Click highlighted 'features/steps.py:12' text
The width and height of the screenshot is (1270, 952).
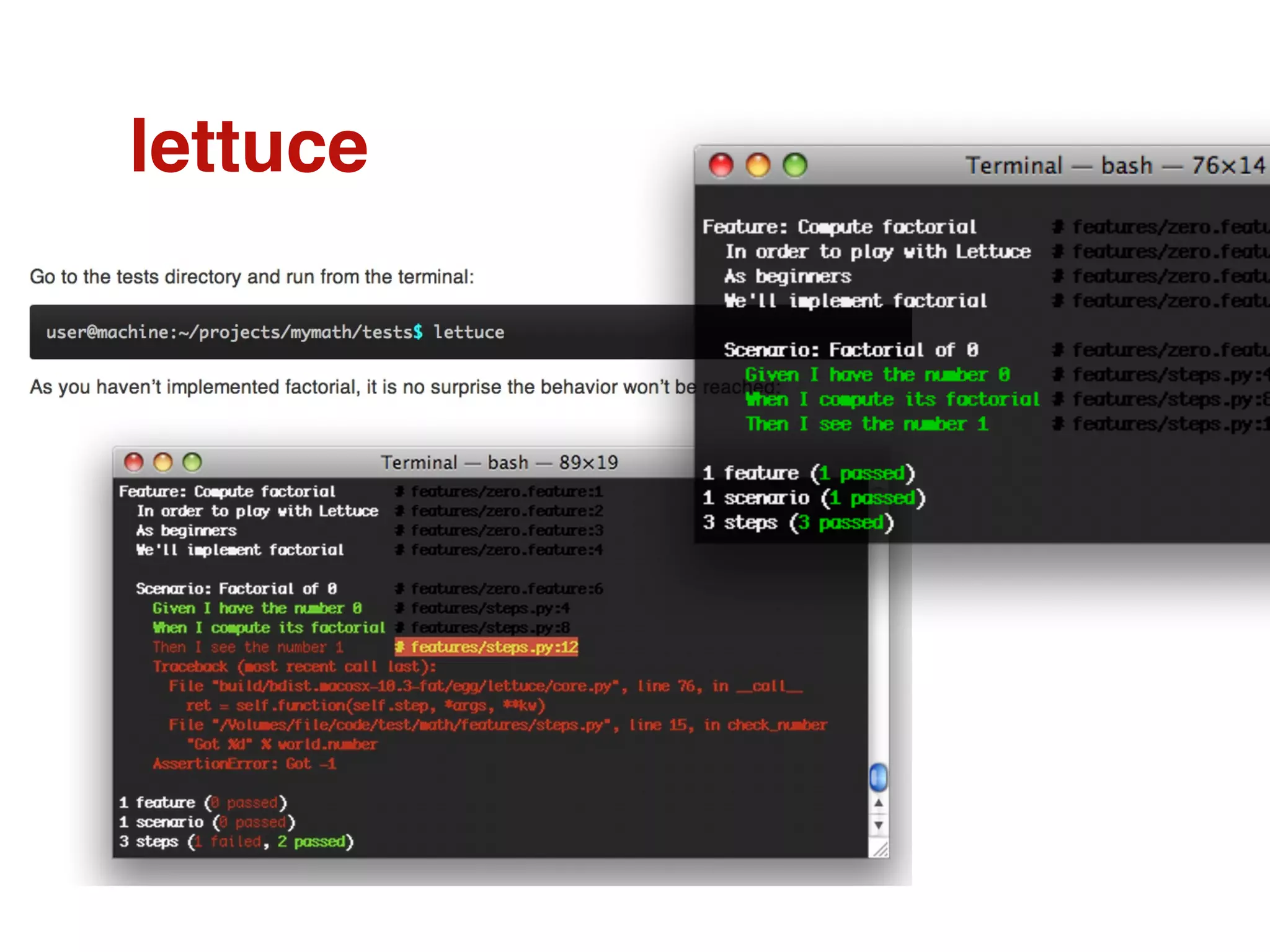(x=486, y=647)
